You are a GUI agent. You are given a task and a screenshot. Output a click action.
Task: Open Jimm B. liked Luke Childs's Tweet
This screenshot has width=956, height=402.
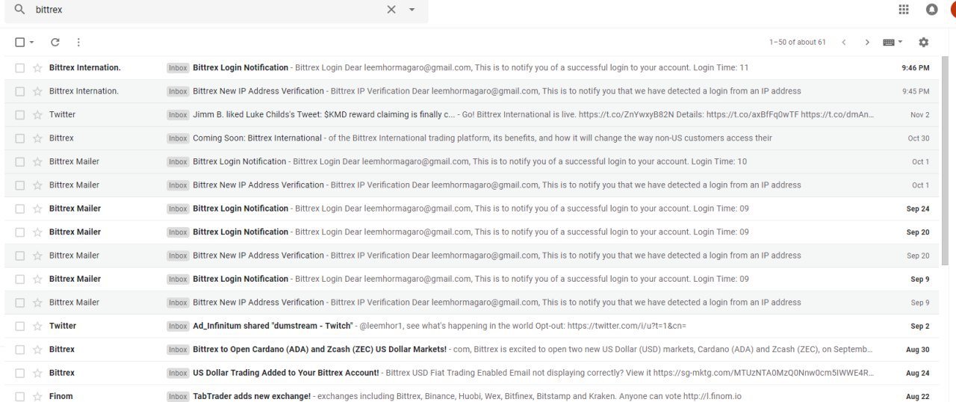point(472,115)
